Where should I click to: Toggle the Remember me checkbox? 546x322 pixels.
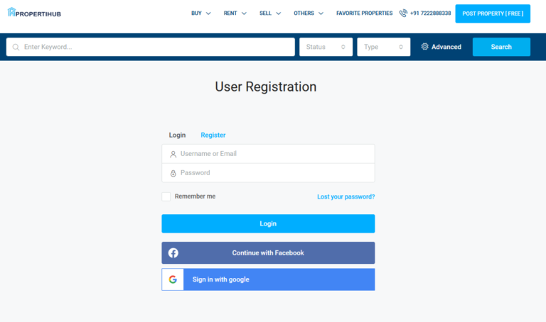[166, 196]
